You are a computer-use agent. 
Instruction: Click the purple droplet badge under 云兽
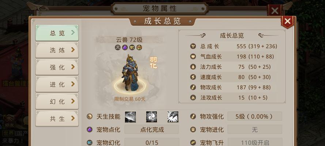click(125, 47)
